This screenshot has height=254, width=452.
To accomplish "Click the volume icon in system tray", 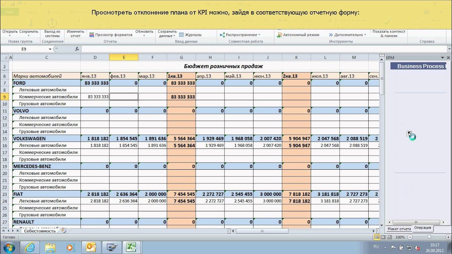I will pyautogui.click(x=417, y=248).
